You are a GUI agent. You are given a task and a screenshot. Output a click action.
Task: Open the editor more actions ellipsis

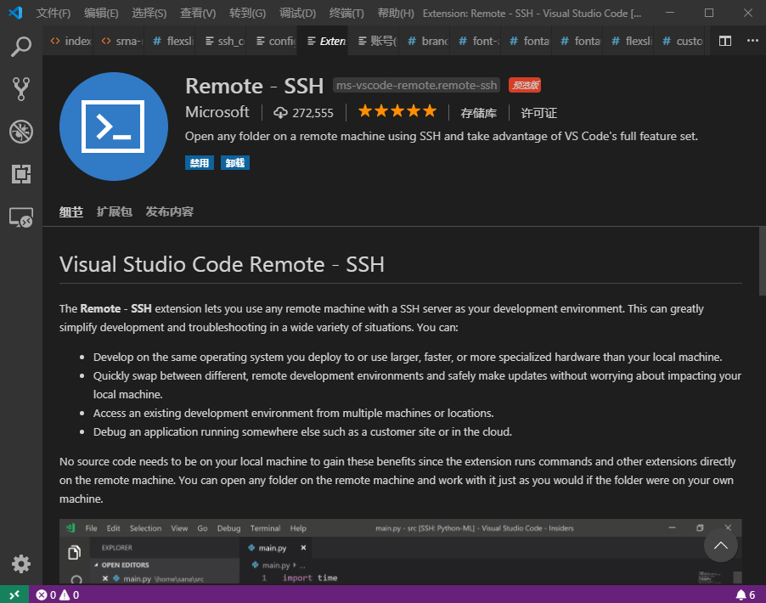tap(752, 41)
